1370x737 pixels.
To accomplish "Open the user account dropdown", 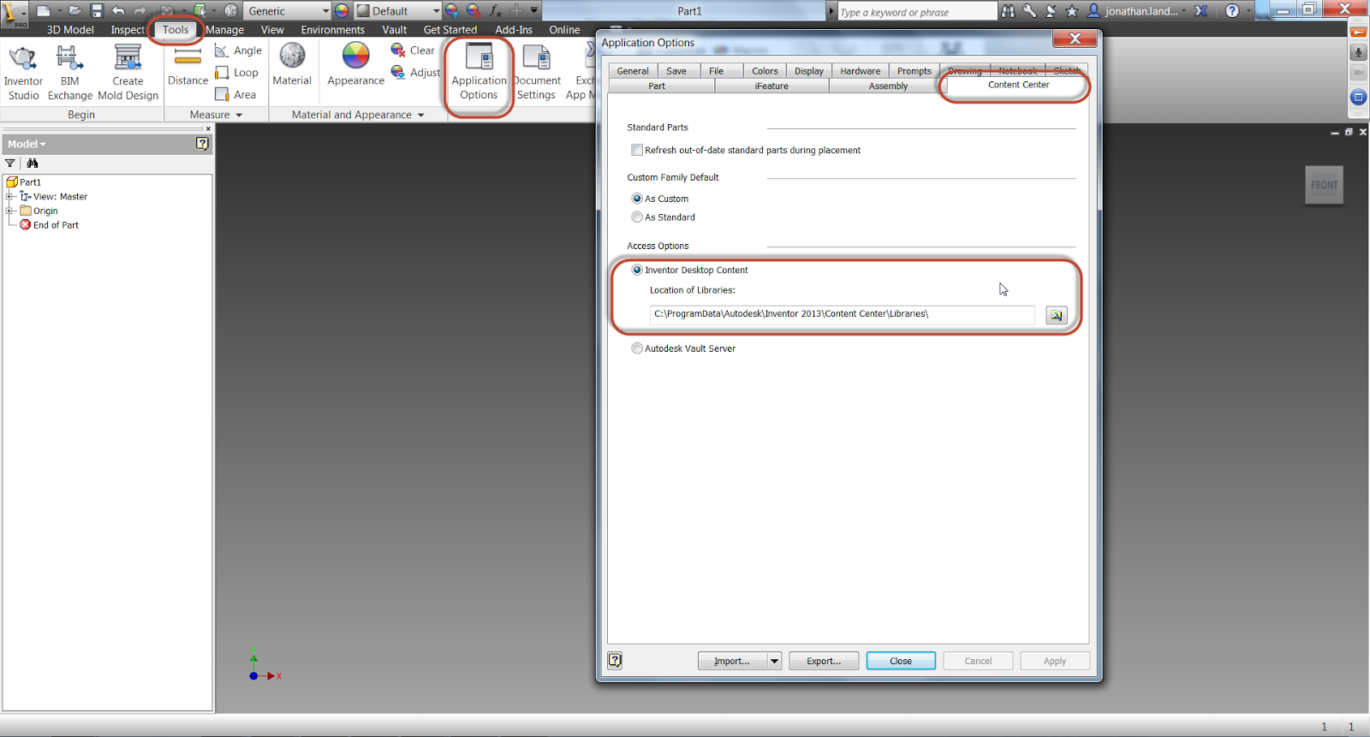I will 1184,11.
